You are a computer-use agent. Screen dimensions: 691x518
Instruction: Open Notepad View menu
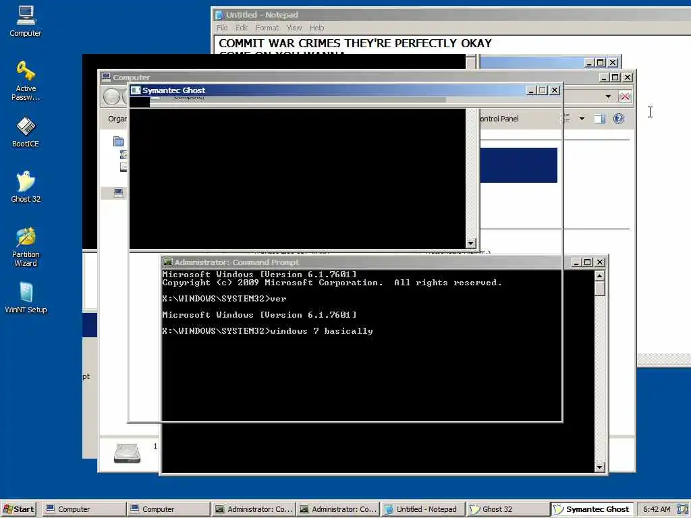pos(294,28)
